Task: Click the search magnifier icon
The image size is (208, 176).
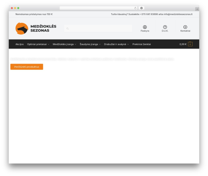Action: 67,28
